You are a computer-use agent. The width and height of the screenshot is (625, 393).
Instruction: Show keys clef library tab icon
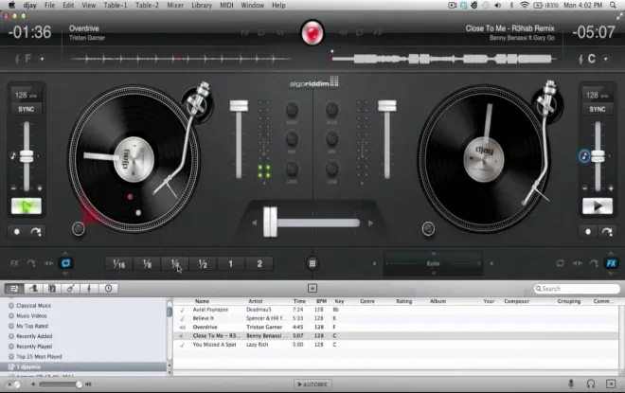coord(89,289)
